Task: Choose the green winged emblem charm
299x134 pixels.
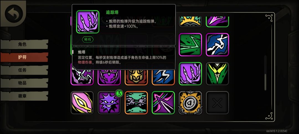Action: click(217, 74)
